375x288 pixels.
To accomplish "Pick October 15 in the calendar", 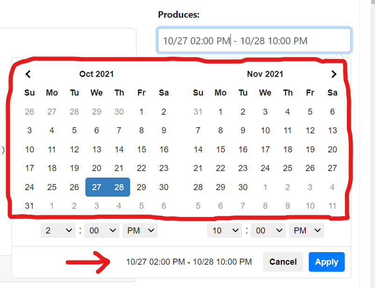I will pyautogui.click(x=141, y=150).
